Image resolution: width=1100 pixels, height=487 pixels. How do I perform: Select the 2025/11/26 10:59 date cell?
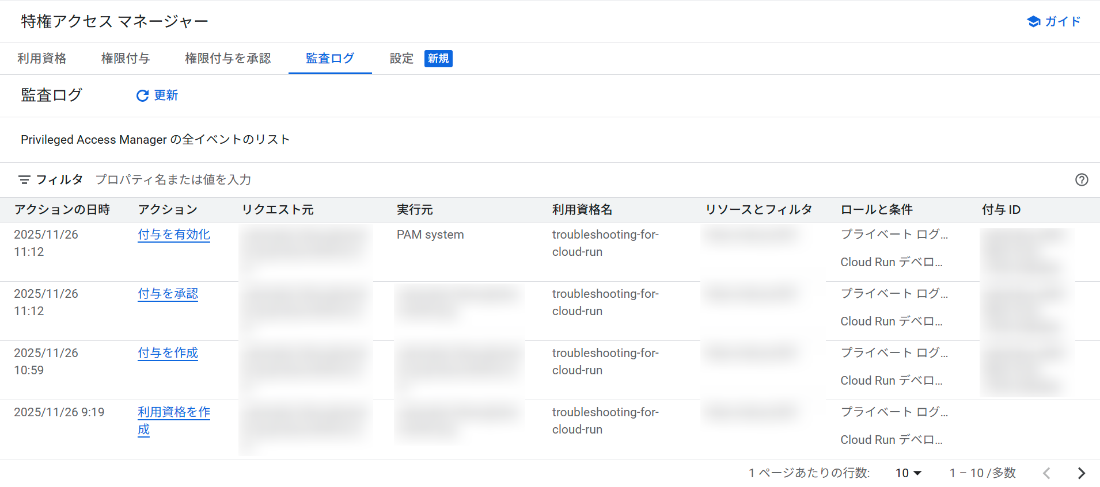pos(46,362)
